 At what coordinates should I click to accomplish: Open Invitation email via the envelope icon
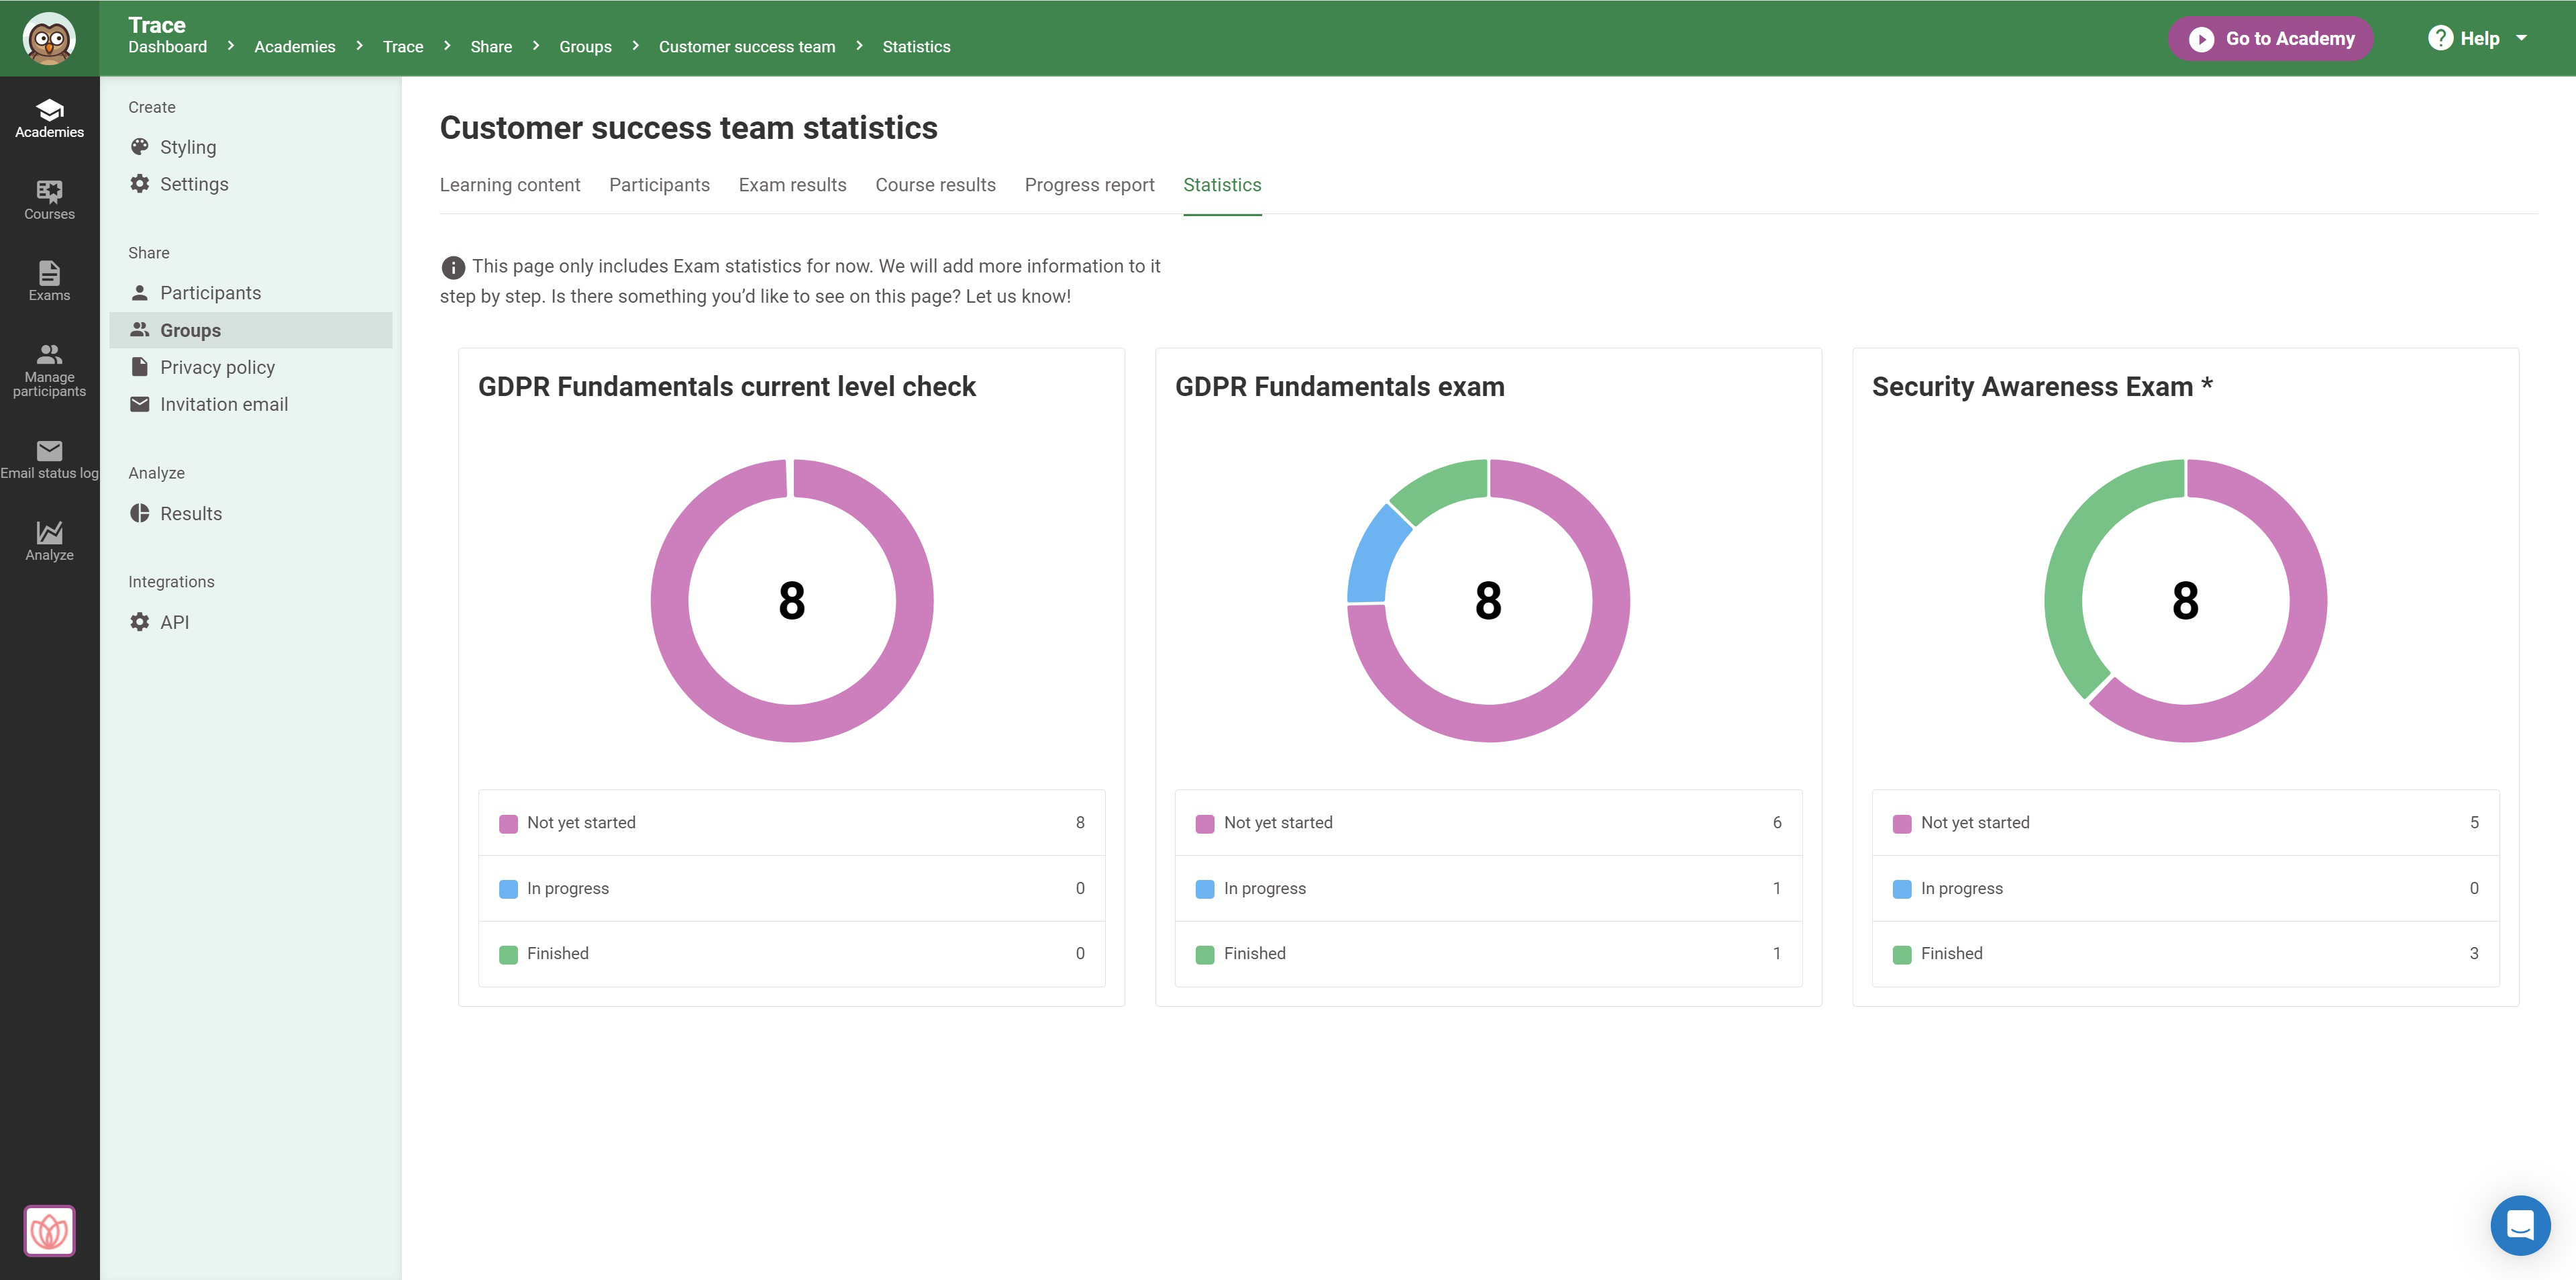click(139, 403)
